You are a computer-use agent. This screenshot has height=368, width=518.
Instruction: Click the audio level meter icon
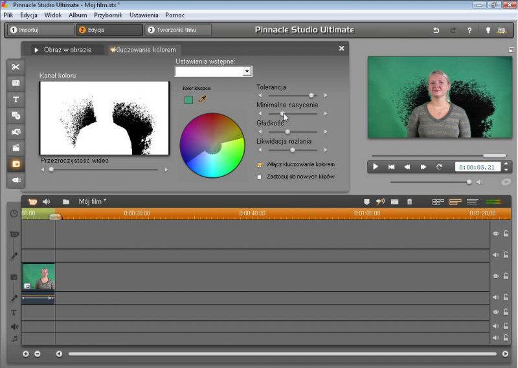point(493,202)
